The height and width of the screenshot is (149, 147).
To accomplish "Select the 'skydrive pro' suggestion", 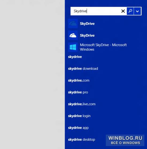I will click(x=78, y=92).
